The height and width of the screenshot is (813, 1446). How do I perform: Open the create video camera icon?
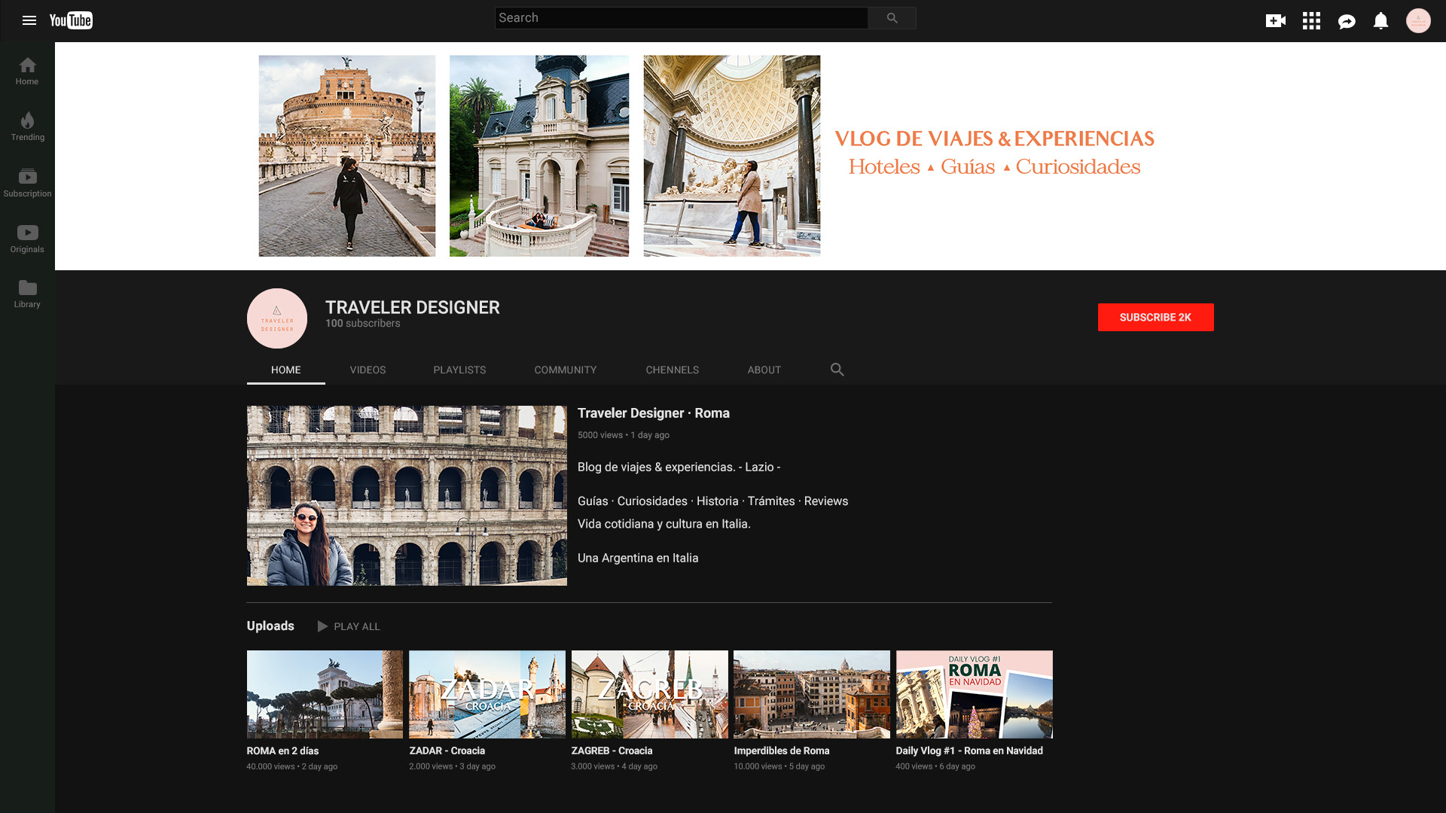tap(1275, 21)
